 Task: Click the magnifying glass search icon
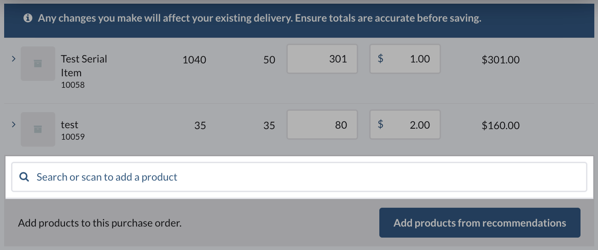(24, 177)
